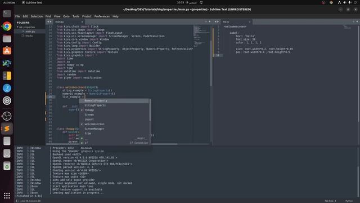Show Applications grid
The height and width of the screenshot is (203, 360).
tap(7, 196)
